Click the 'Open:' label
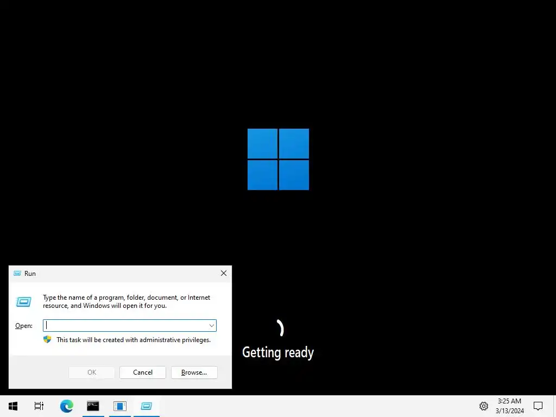 (x=24, y=326)
